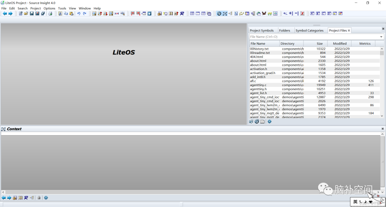Screen dimensions: 386x207
Task: Sort by Metrics column header
Action: point(363,44)
